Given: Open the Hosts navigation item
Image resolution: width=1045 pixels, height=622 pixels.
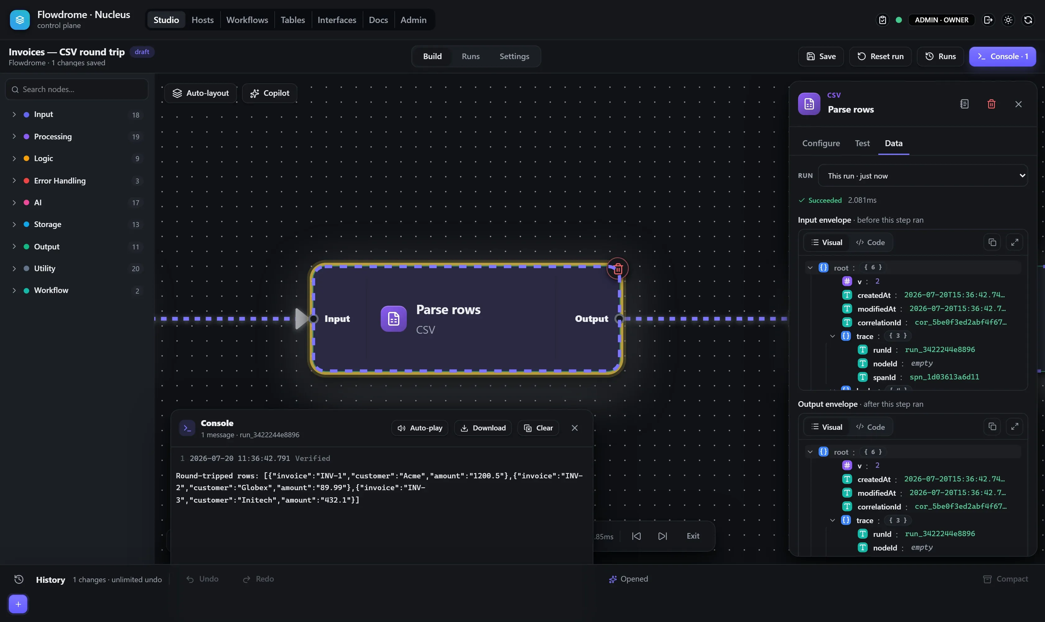Looking at the screenshot, I should (202, 20).
